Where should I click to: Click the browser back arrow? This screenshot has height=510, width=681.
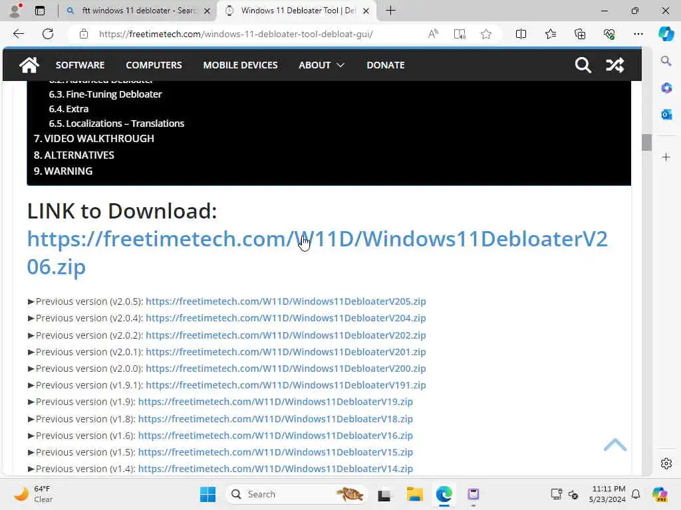[x=18, y=34]
